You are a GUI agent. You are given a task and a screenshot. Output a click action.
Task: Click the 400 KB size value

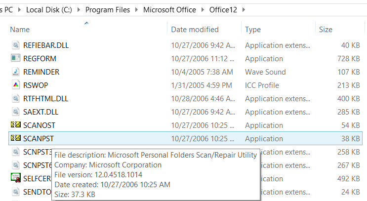pos(349,98)
